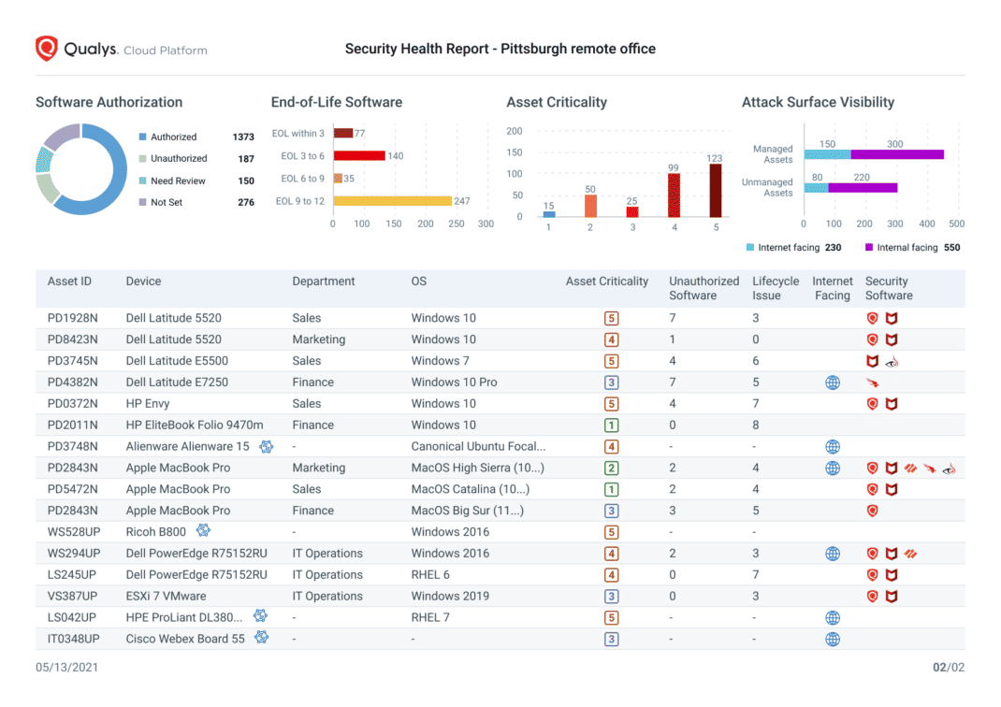This screenshot has width=1001, height=707.
Task: Click the red EOL 3 to 6 bar
Action: pos(359,155)
